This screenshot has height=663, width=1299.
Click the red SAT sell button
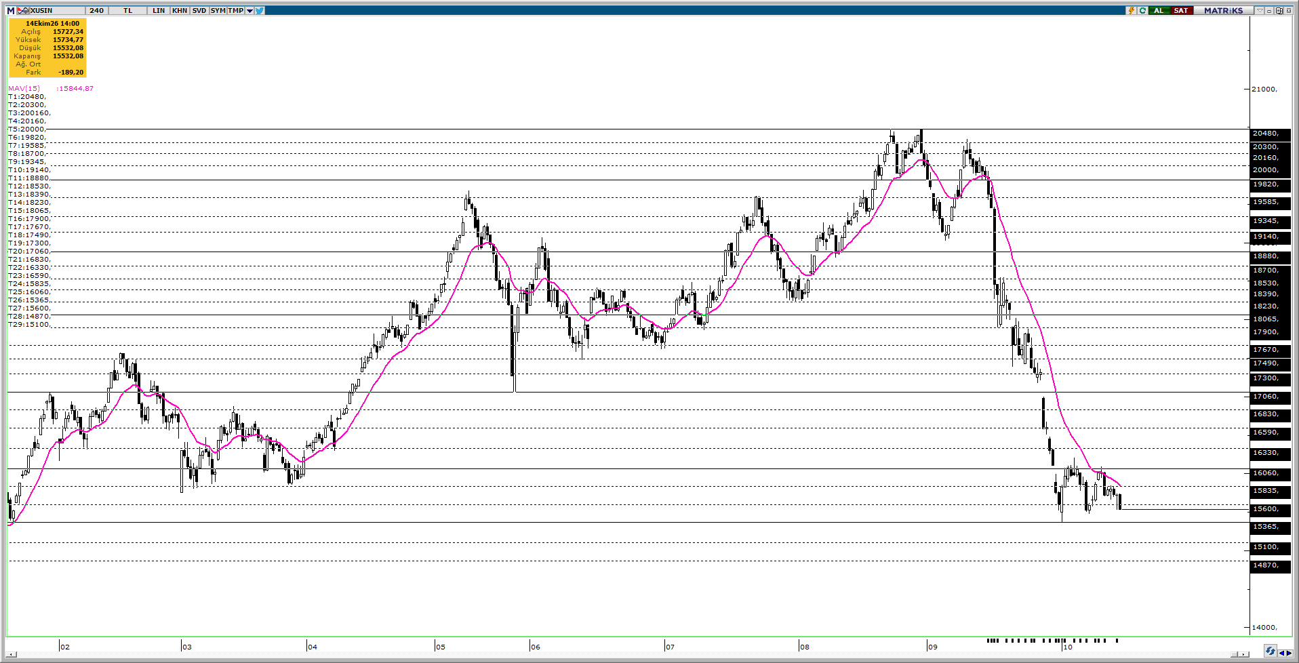tap(1182, 10)
